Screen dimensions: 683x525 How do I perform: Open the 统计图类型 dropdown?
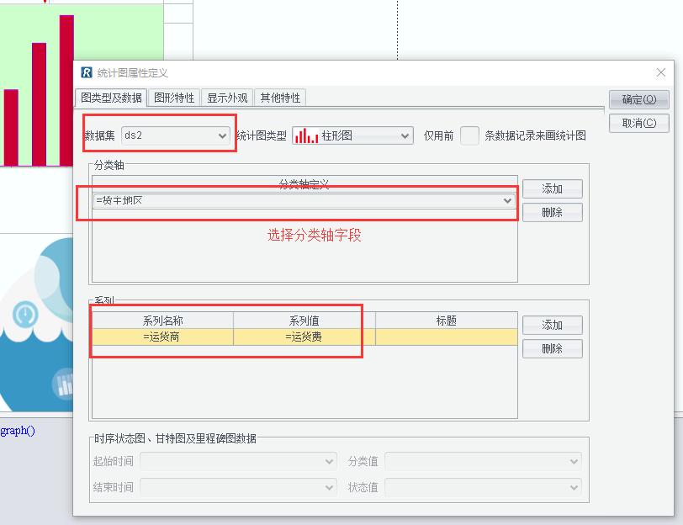[x=405, y=135]
